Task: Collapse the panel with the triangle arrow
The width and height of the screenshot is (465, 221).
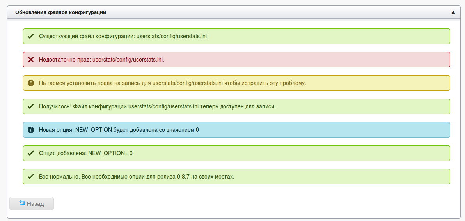Action: tap(453, 12)
